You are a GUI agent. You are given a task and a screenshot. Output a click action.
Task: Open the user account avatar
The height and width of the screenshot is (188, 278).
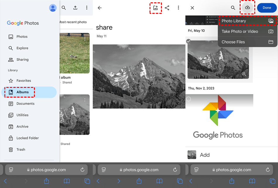(53, 8)
